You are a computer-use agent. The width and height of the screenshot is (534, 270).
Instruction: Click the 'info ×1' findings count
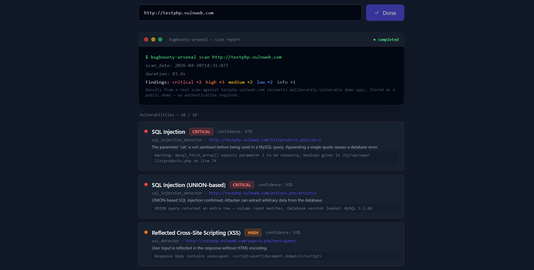pyautogui.click(x=286, y=82)
